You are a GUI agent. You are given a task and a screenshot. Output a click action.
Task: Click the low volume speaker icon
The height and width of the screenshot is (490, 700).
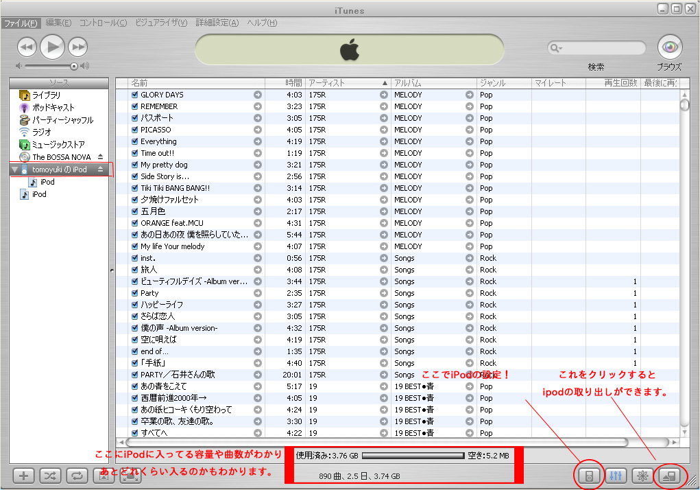click(x=19, y=66)
